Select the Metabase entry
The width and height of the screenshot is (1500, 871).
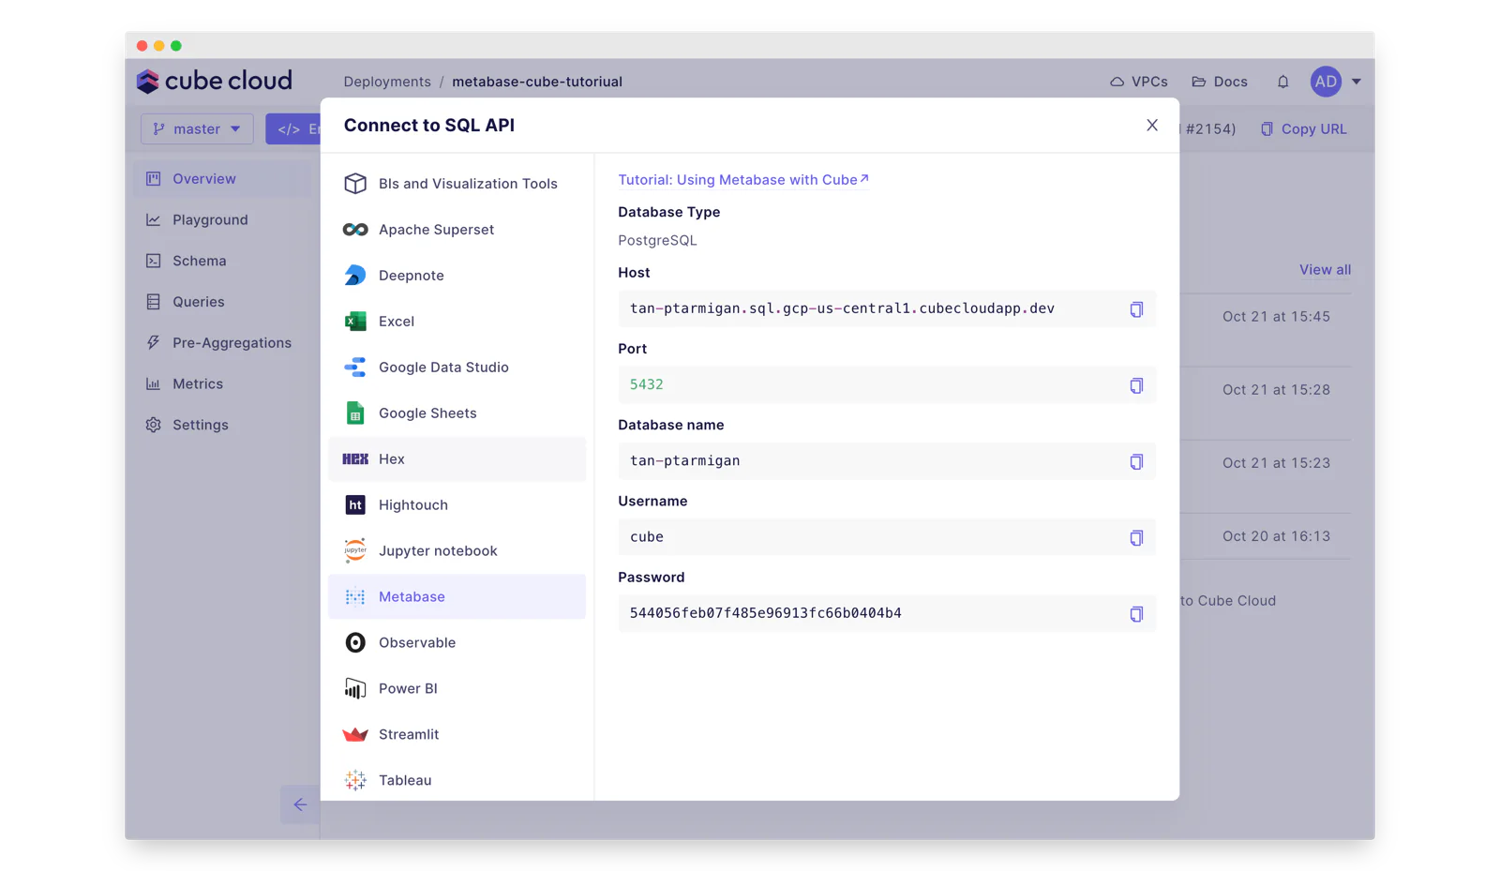457,596
